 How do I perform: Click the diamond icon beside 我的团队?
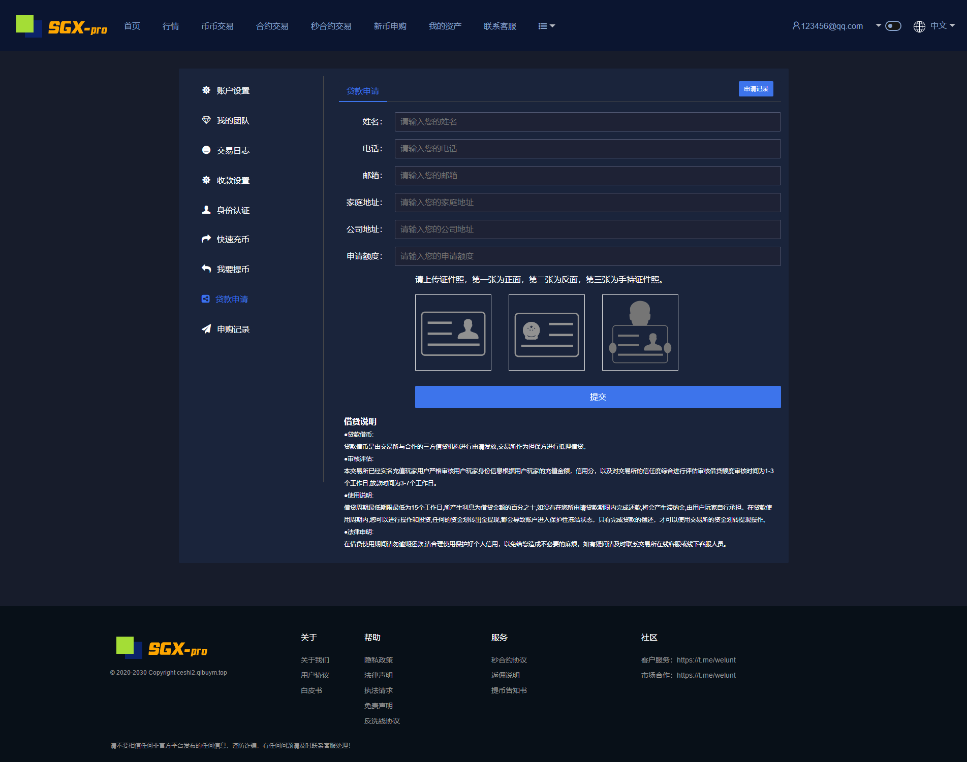tap(206, 120)
